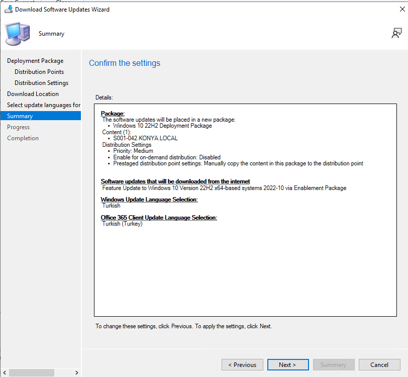Image resolution: width=408 pixels, height=377 pixels.
Task: Cancel the wizard
Action: pos(379,365)
